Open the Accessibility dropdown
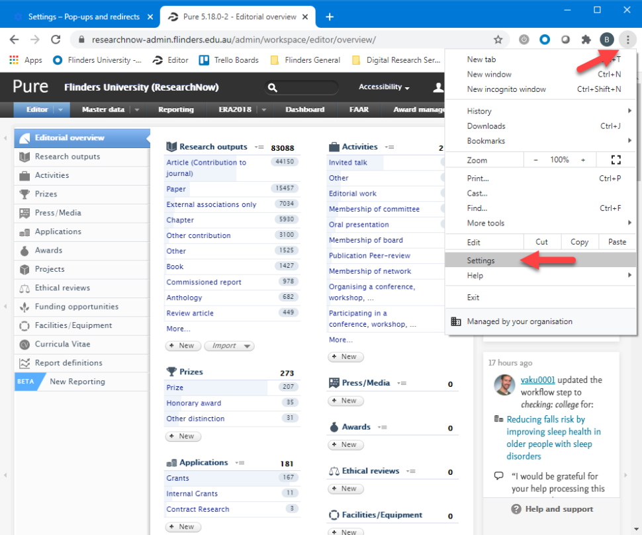This screenshot has width=642, height=535. pyautogui.click(x=384, y=87)
